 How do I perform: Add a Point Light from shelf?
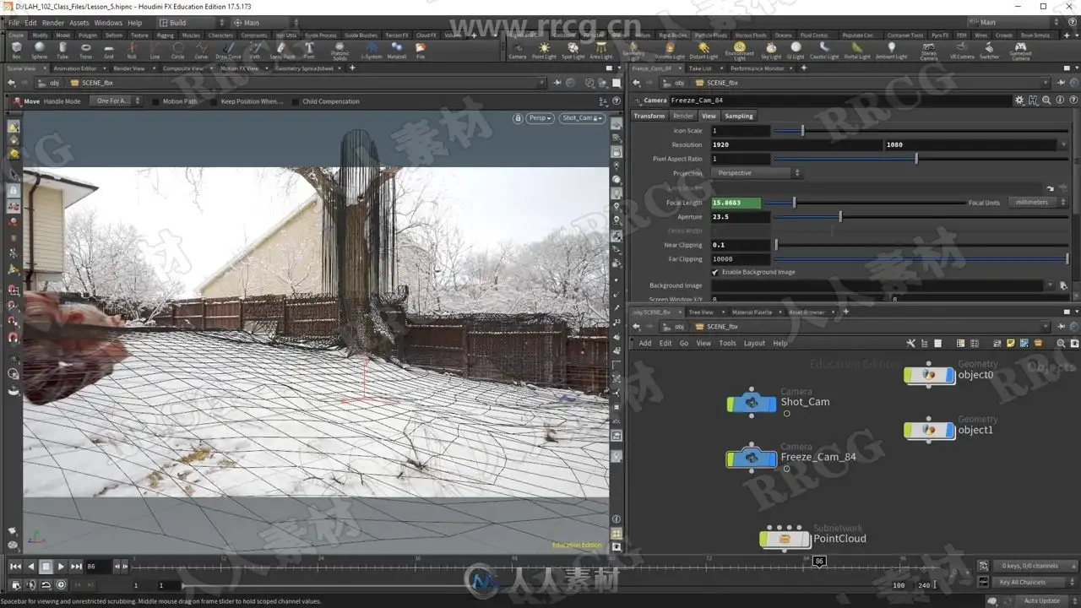click(544, 51)
